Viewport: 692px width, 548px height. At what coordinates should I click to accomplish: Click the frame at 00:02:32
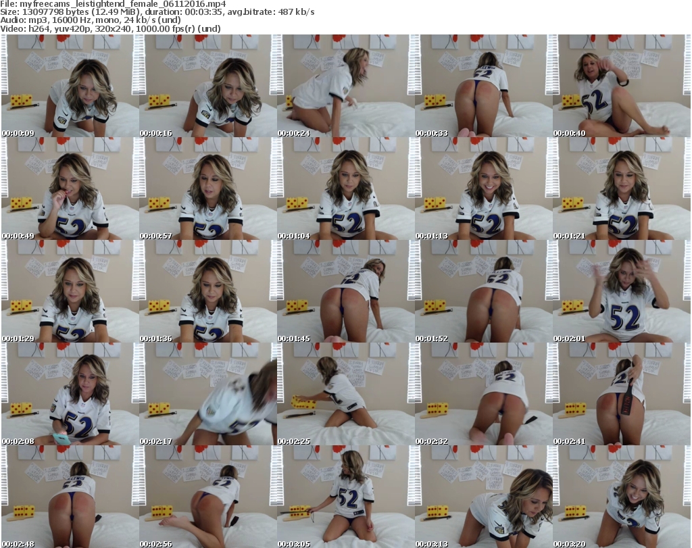click(x=483, y=394)
